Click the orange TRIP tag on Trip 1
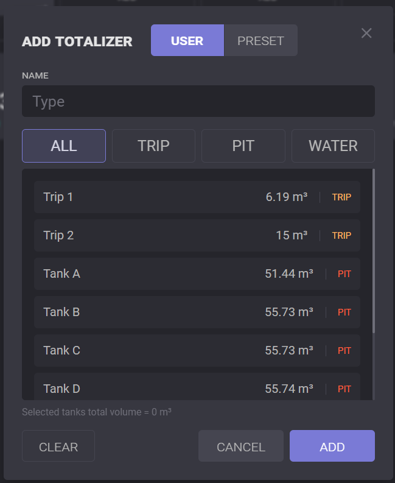This screenshot has width=395, height=483. click(341, 197)
